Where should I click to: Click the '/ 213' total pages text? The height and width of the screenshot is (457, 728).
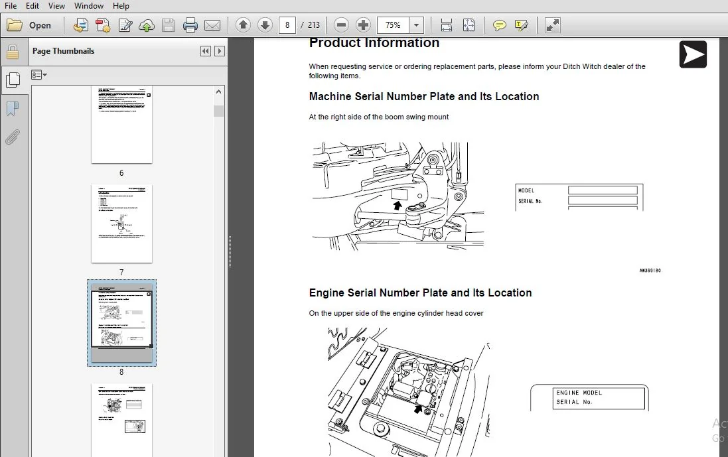click(x=310, y=25)
